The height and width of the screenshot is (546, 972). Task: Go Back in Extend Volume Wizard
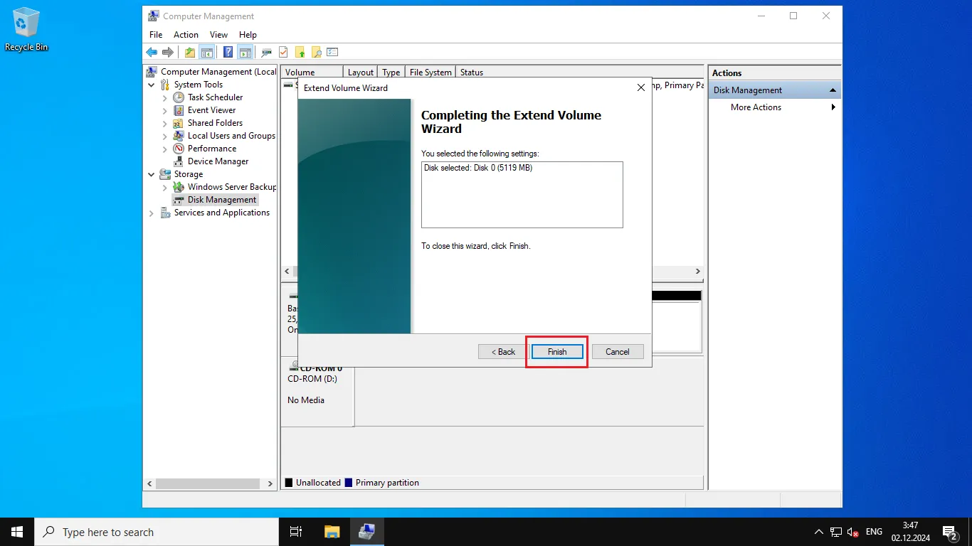pyautogui.click(x=502, y=352)
